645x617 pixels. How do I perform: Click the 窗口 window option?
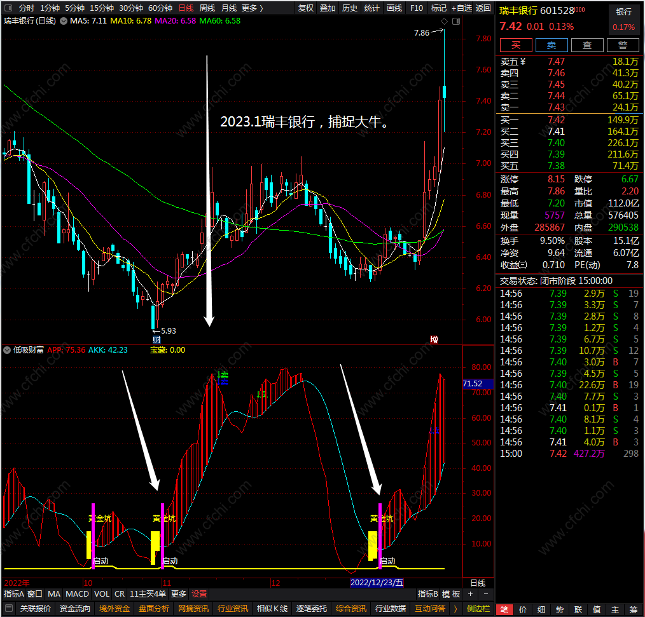coord(34,594)
